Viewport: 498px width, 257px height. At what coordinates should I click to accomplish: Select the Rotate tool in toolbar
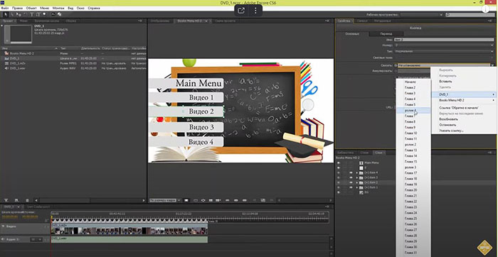pyautogui.click(x=25, y=14)
